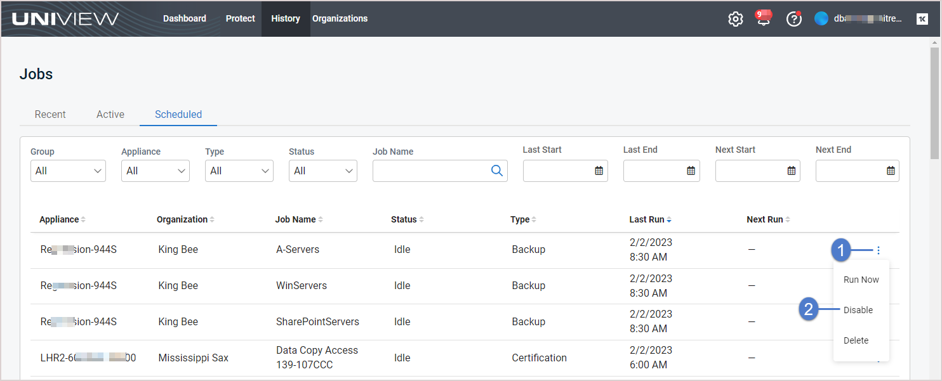Open the Last Start calendar picker
This screenshot has width=942, height=381.
pos(599,171)
